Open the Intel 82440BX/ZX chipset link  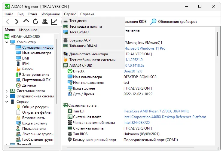pos(137,123)
